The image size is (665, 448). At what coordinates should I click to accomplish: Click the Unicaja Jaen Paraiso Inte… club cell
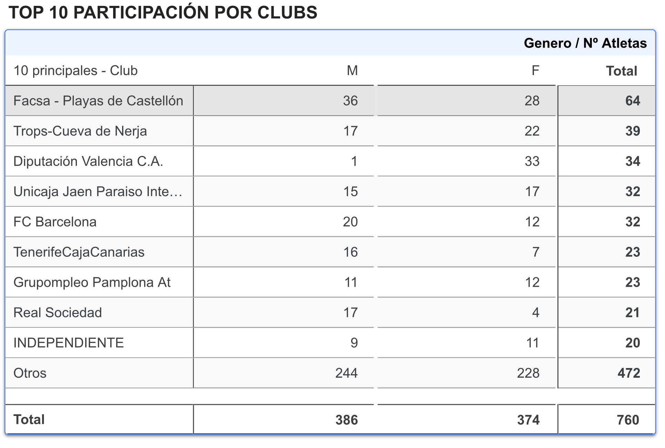(x=99, y=192)
